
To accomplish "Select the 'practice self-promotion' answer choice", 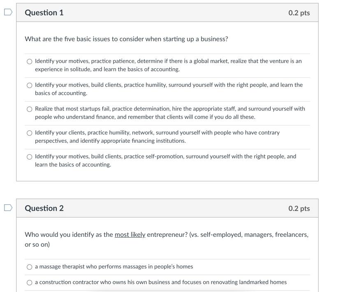I will coord(29,157).
